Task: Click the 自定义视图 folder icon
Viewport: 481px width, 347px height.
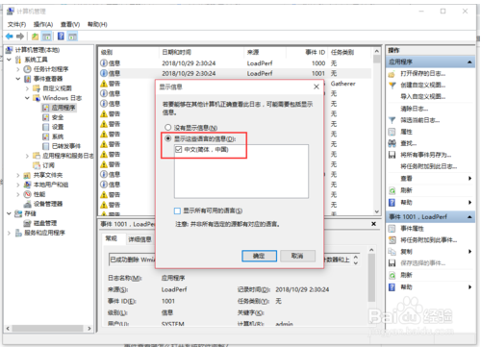Action: [37, 88]
